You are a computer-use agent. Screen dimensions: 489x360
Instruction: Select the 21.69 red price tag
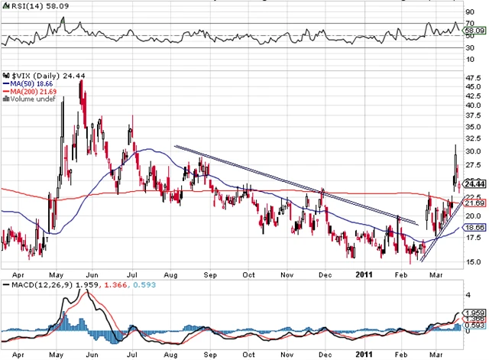[475, 203]
